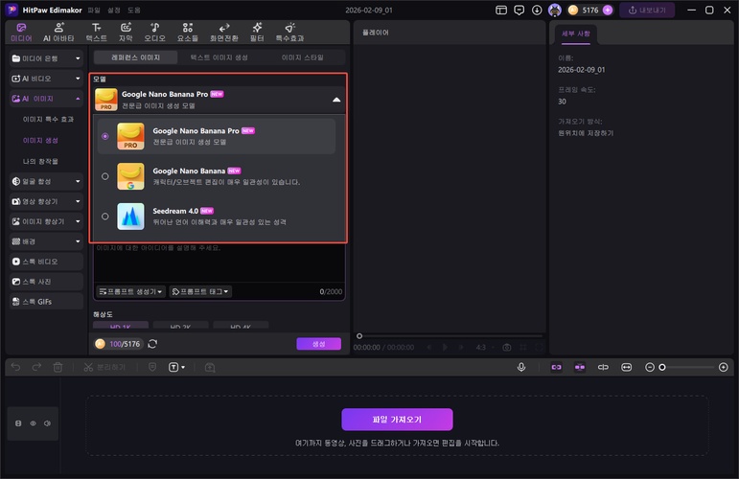The width and height of the screenshot is (739, 479).
Task: Switch to the 레퍼런스 이미지 tab
Action: (136, 57)
